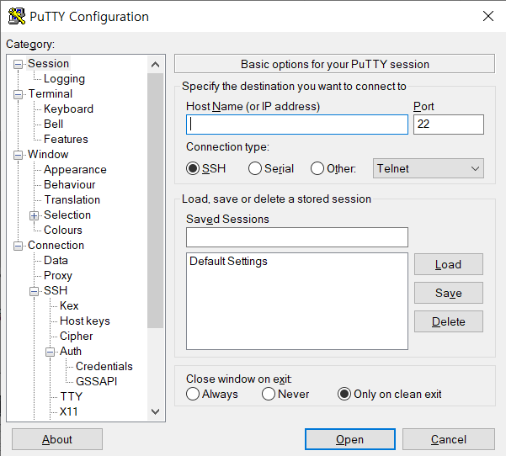Open the Behaviour settings category
The image size is (506, 456).
click(70, 185)
